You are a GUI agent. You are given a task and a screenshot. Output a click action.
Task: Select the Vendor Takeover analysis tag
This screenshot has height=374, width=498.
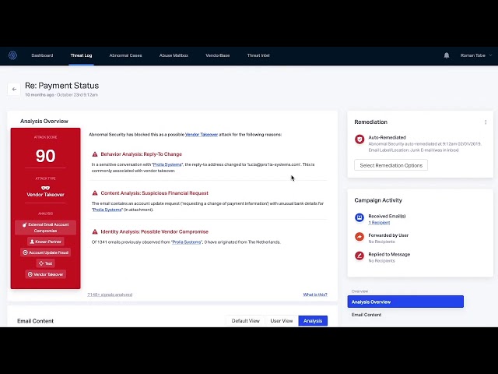[x=45, y=274]
